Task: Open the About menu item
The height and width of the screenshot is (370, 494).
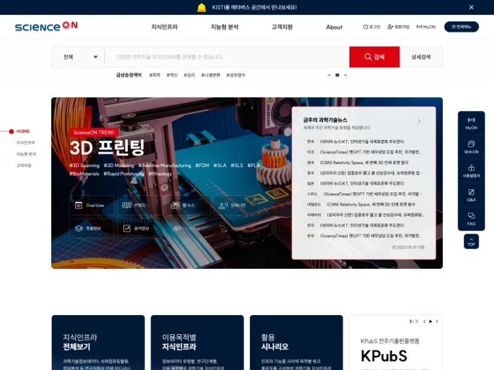Action: (334, 27)
